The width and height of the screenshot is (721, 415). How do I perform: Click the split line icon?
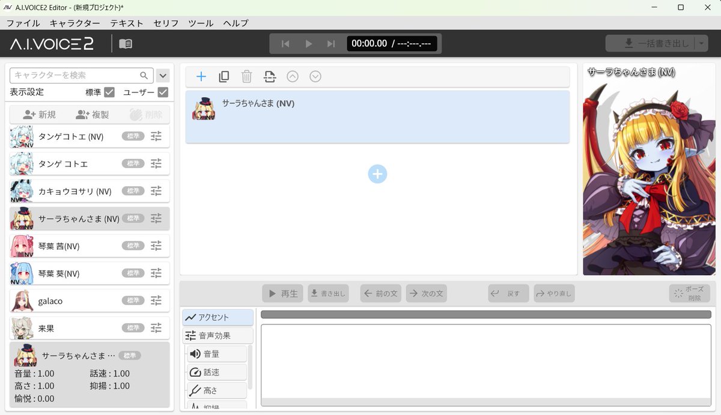[x=270, y=76]
